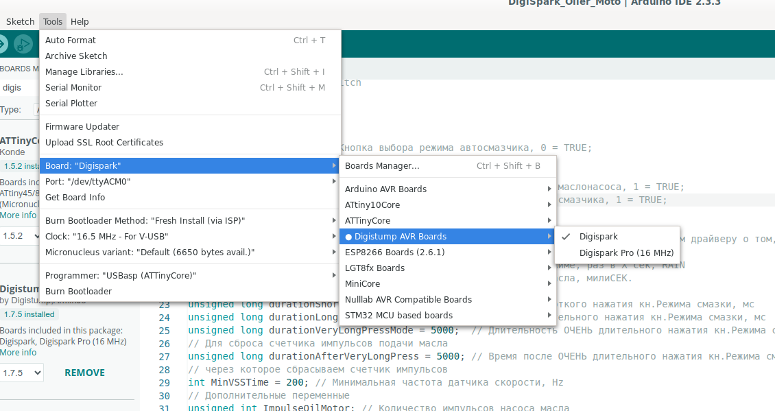This screenshot has height=411, width=775.
Task: Click the debug play icon in the toolbar
Action: (x=22, y=44)
